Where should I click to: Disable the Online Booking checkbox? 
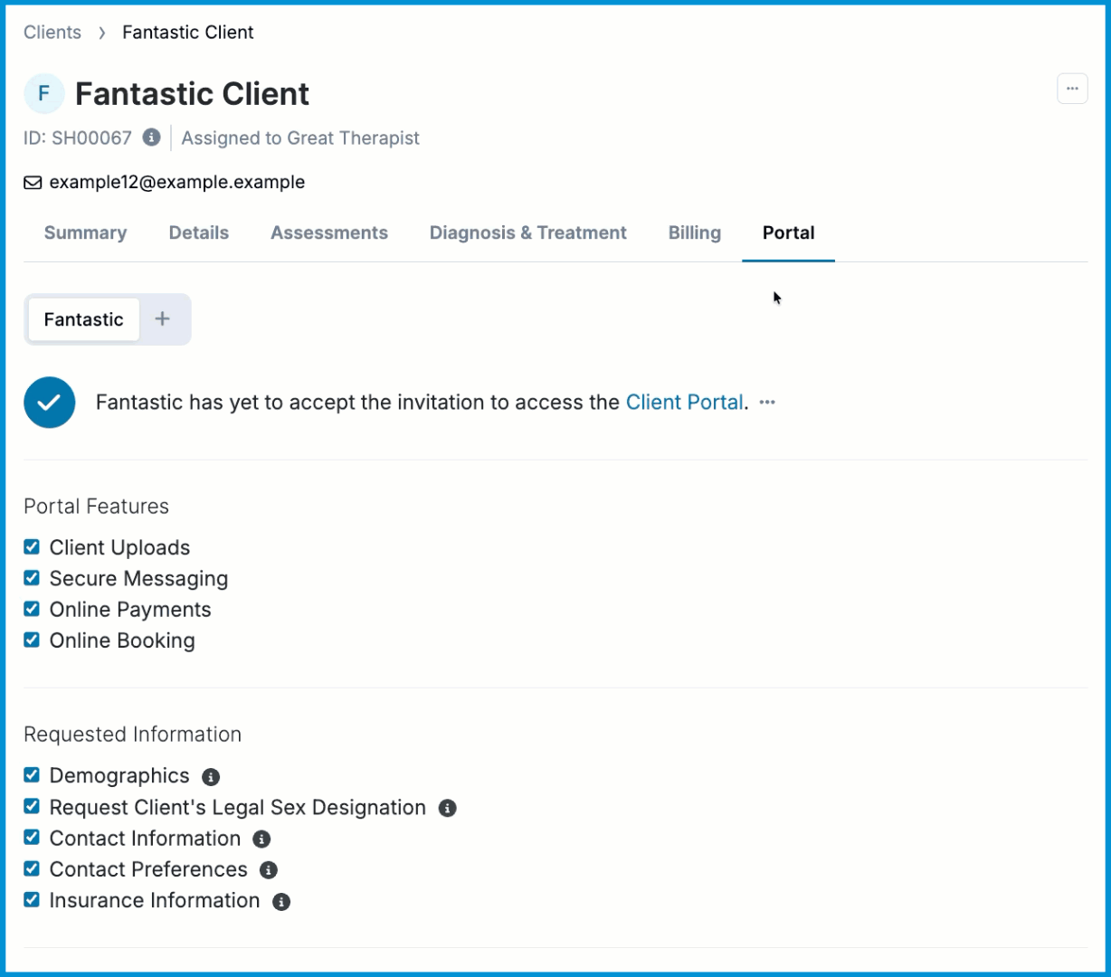pos(32,640)
